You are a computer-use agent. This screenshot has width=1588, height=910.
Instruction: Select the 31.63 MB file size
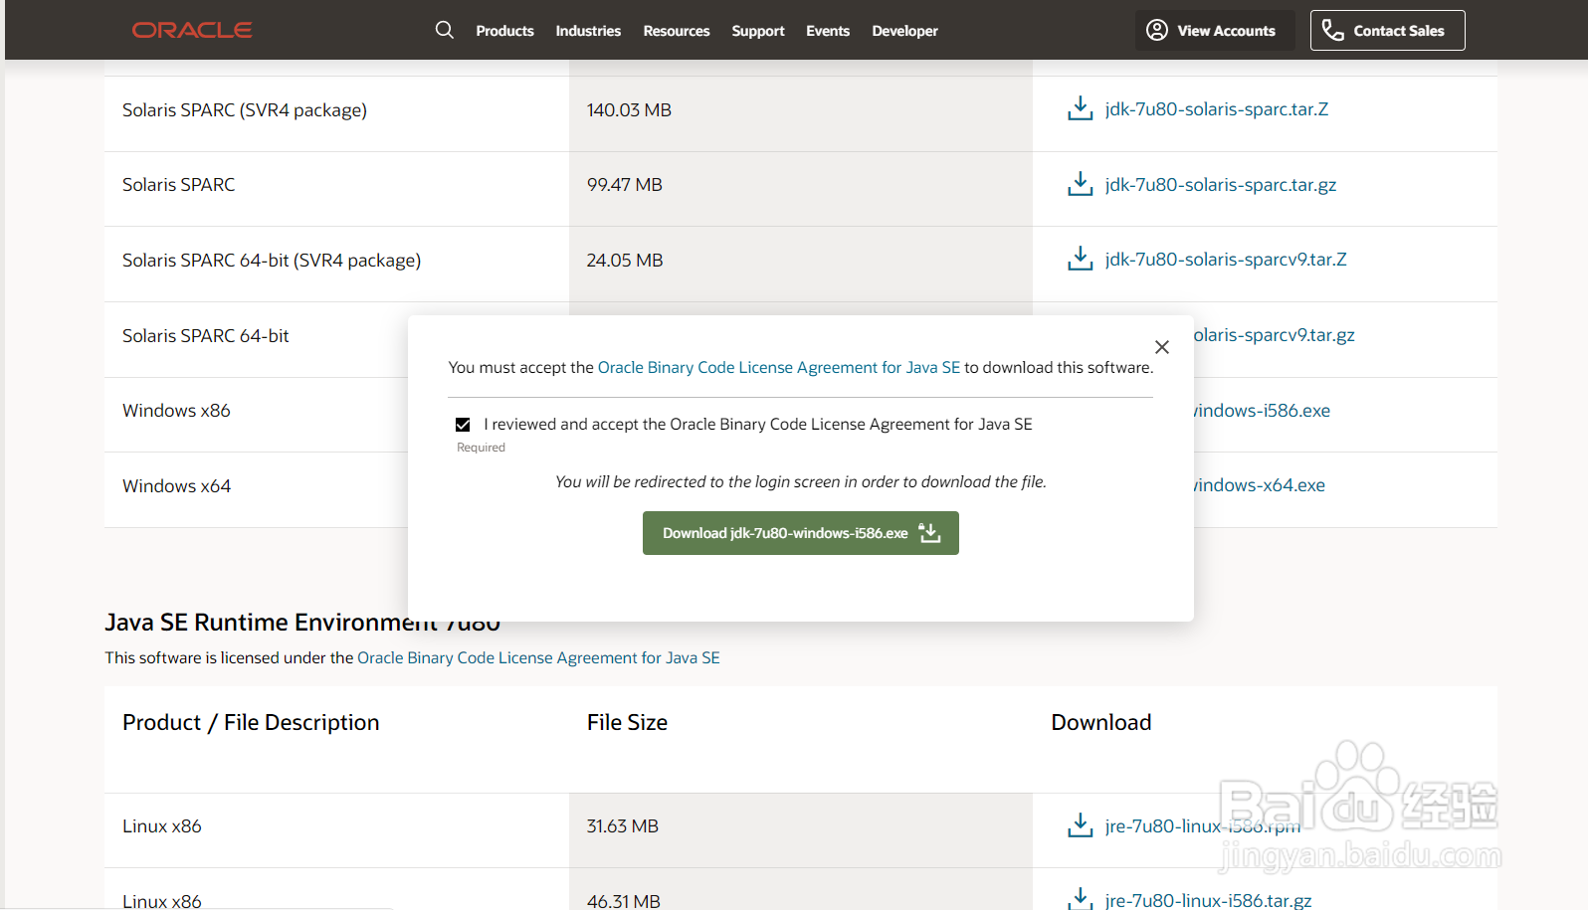[x=623, y=826]
